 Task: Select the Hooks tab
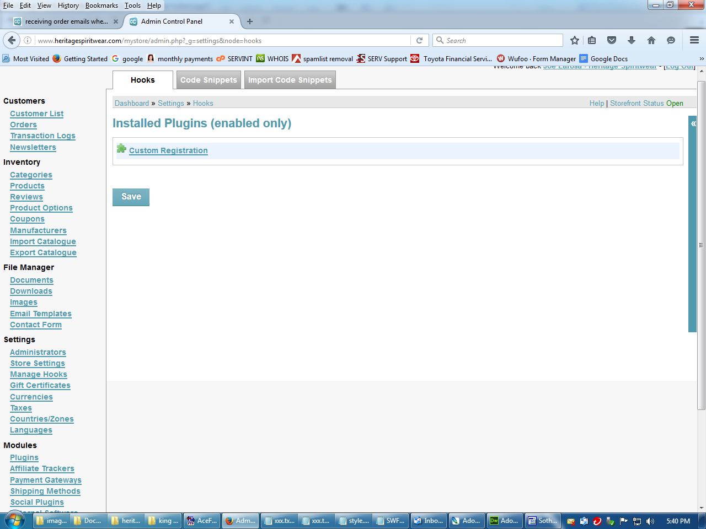pyautogui.click(x=143, y=80)
